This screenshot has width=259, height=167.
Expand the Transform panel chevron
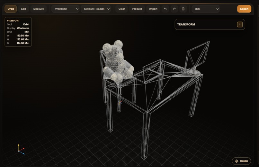coord(240,25)
